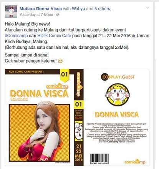159x169 pixels.
Task: Click the yellow 01 ribbon badge
Action: 65,75
